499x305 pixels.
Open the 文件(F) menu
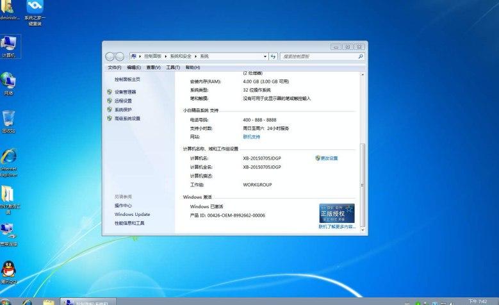(x=115, y=67)
